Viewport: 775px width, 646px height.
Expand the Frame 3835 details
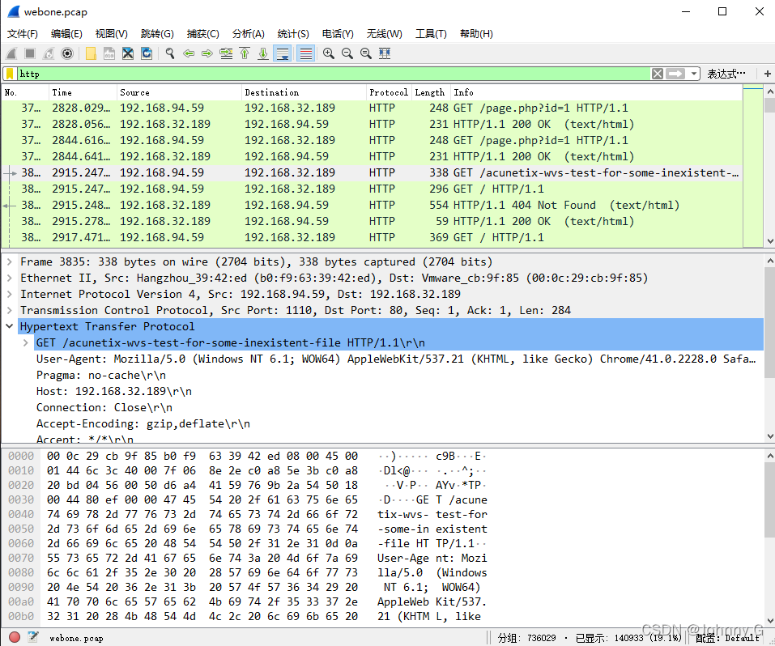(10, 262)
